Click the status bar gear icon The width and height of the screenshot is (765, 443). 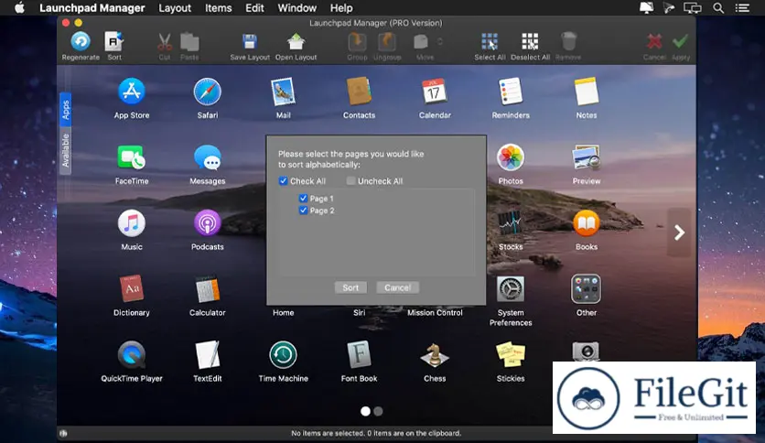pos(63,433)
